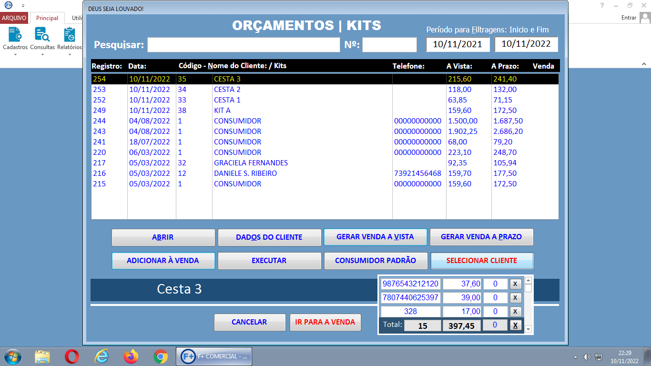Open the volume icon in system tray

pyautogui.click(x=587, y=357)
